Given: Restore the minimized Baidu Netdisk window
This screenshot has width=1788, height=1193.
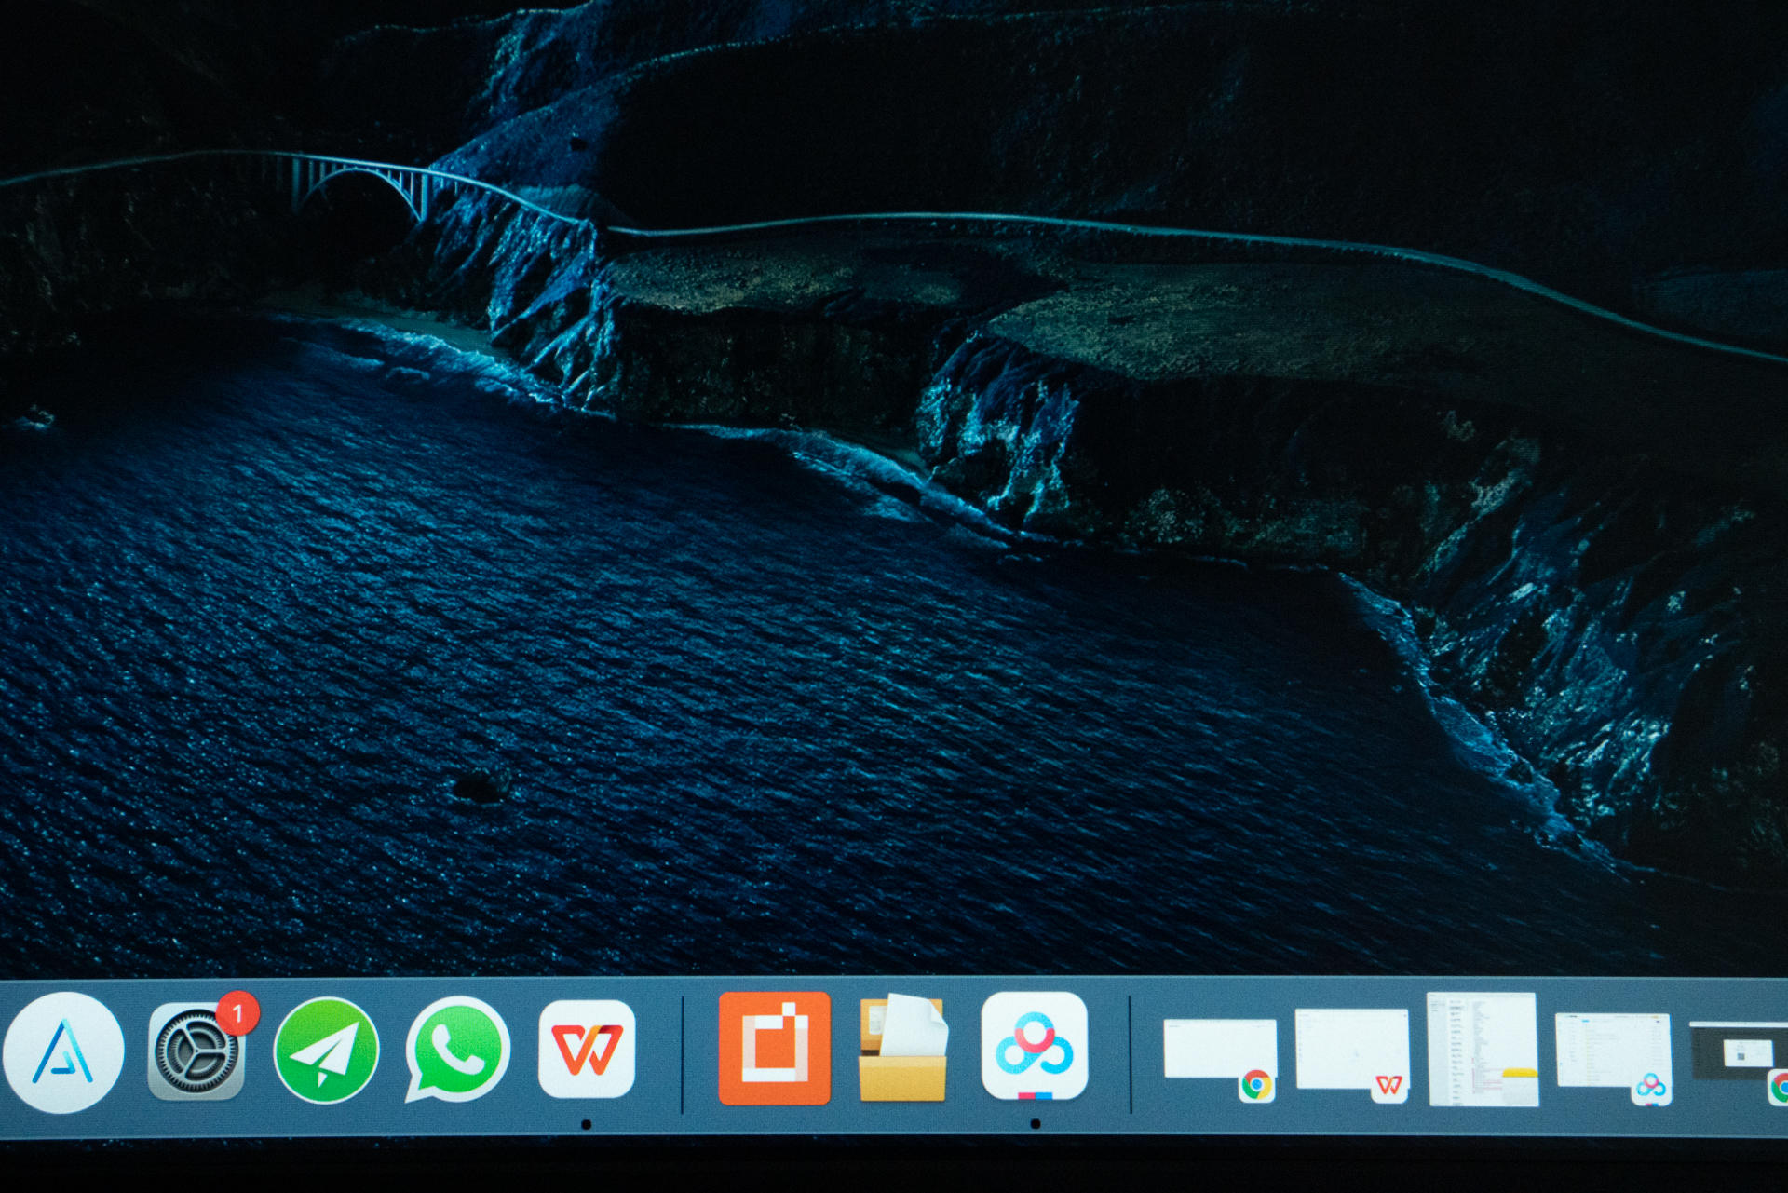Looking at the screenshot, I should tap(1612, 1052).
